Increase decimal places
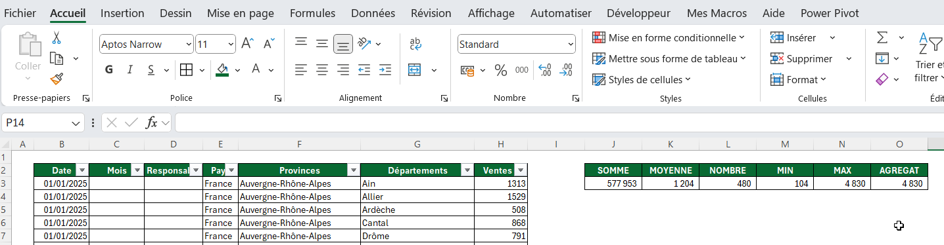Screen dimensions: 944x245 point(544,70)
